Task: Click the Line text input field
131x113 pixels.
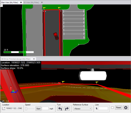Action: [x=103, y=108]
